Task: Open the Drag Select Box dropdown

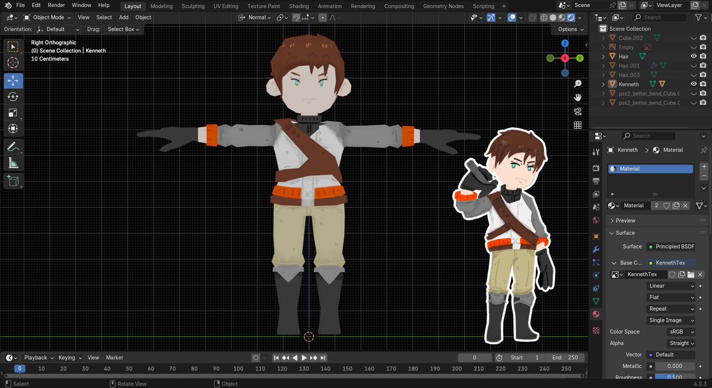Action: [123, 29]
